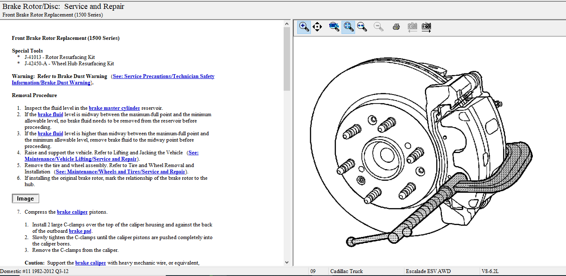Viewport: 566px width, 276px height.
Task: Follow the Vehicle Lifting Service and Repair link
Action: [80, 159]
